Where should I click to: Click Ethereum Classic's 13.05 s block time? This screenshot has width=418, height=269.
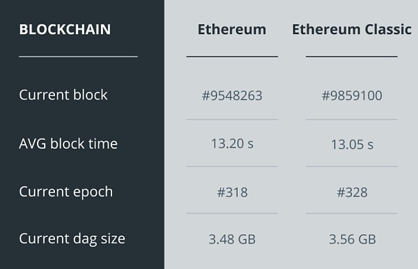click(x=352, y=145)
